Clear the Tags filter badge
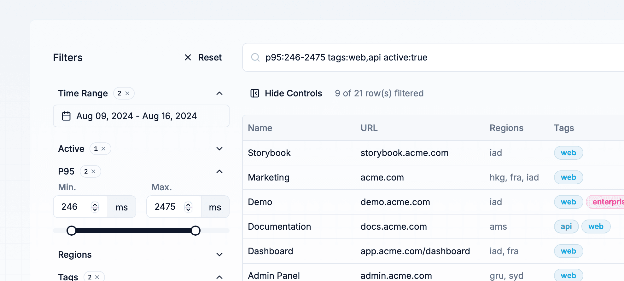This screenshot has width=624, height=281. tap(97, 277)
